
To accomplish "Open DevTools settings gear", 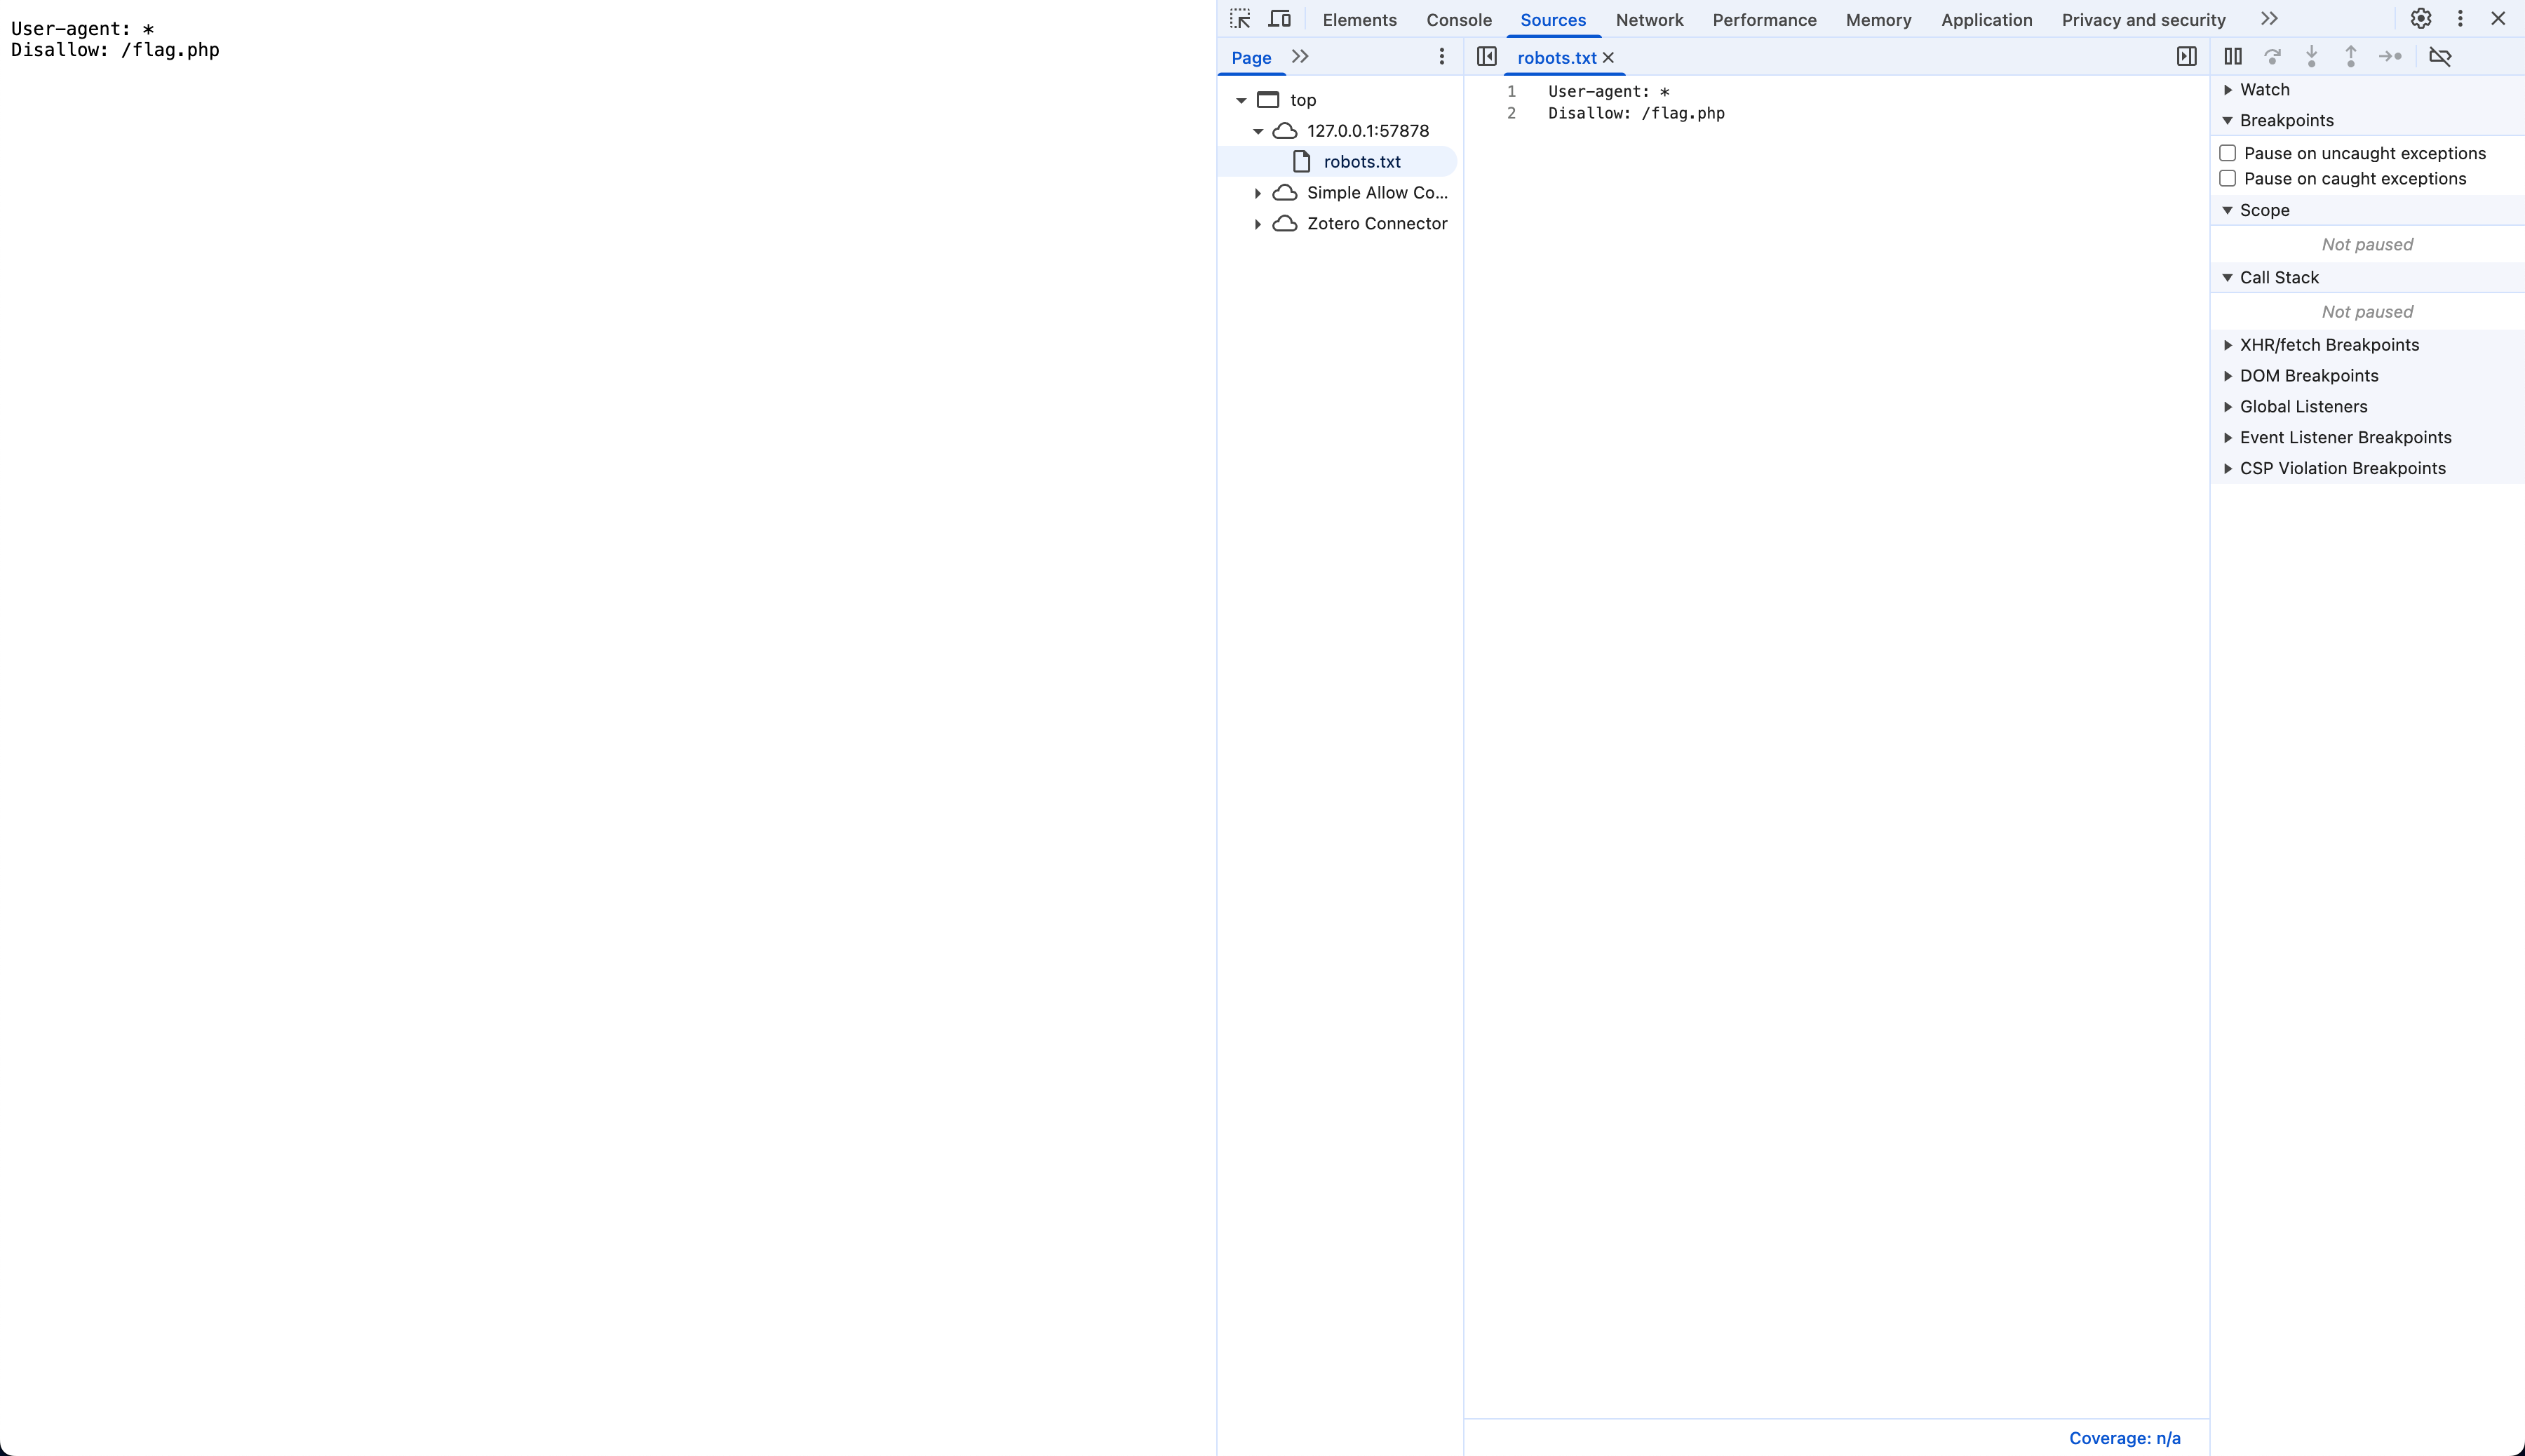I will tap(2420, 19).
